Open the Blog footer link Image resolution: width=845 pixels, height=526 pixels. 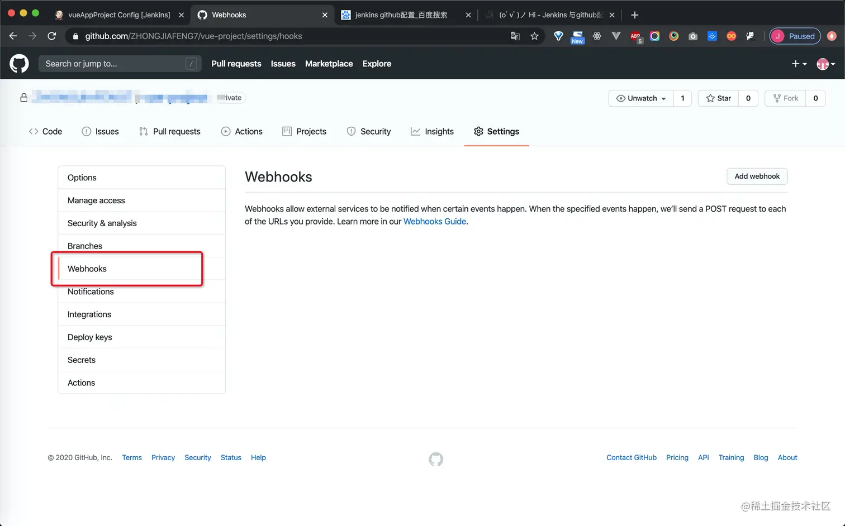761,457
